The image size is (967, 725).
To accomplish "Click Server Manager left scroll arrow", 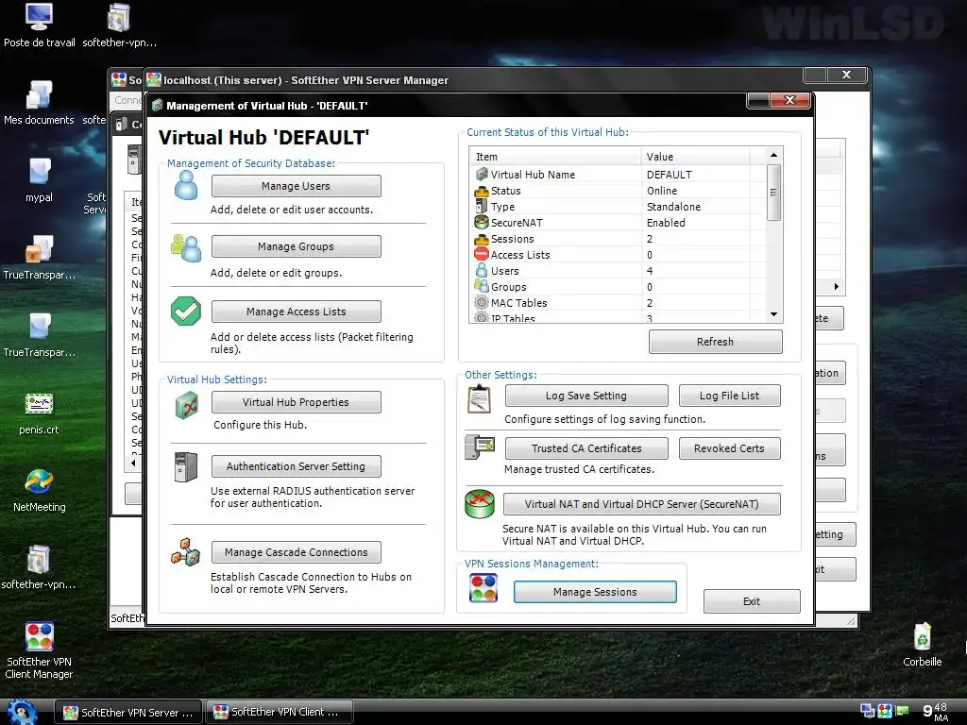I will click(134, 463).
